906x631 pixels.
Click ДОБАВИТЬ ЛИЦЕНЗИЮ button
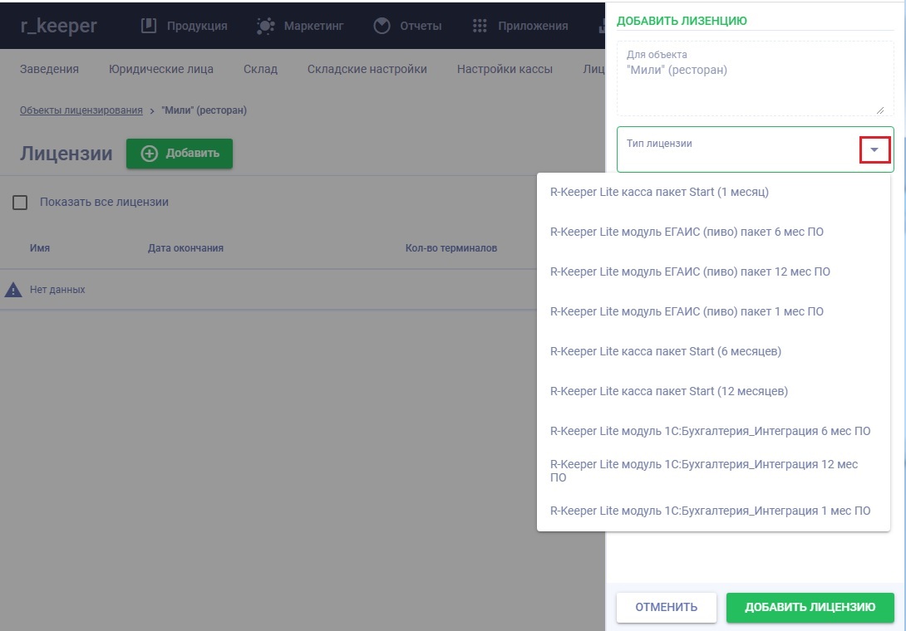810,607
